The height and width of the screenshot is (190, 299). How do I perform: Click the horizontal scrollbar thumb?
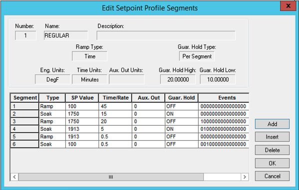[111, 177]
